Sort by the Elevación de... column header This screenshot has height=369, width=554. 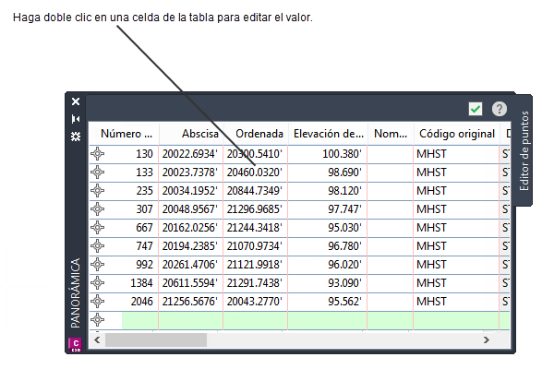click(x=328, y=134)
